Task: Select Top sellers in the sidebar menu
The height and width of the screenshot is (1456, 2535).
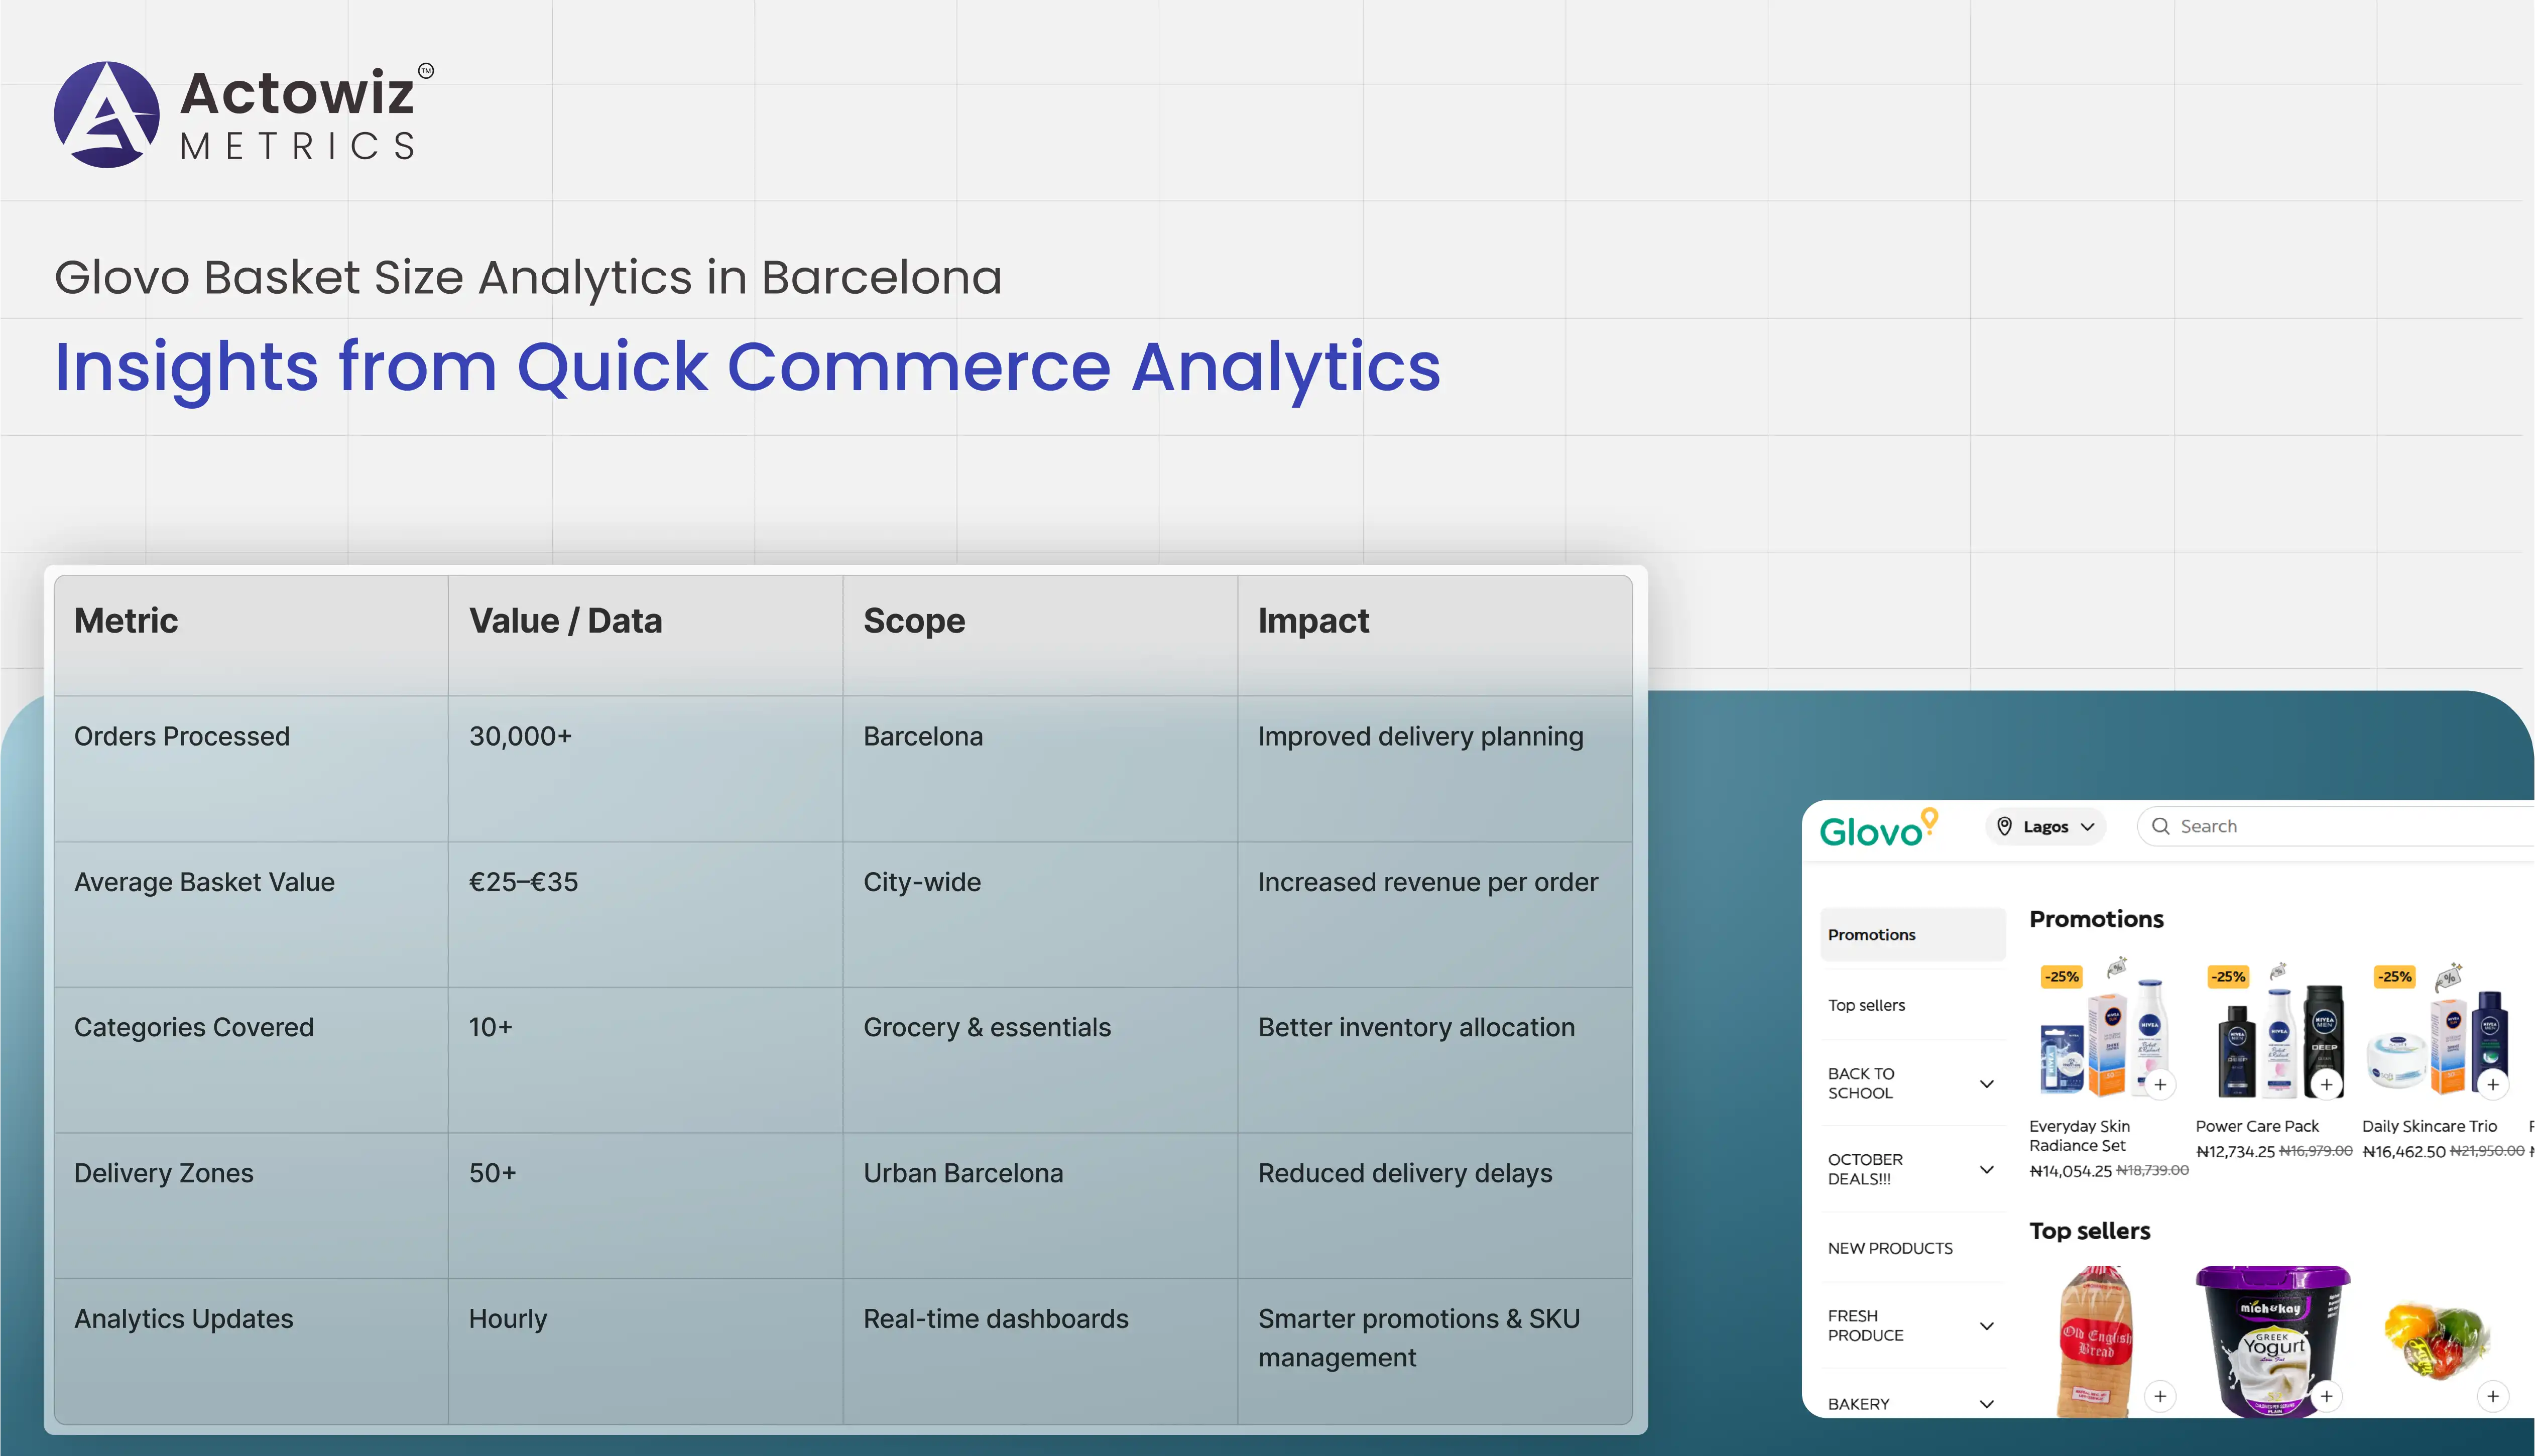Action: (x=1866, y=1005)
